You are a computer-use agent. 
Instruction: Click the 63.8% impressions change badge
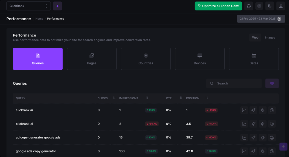[151, 151]
